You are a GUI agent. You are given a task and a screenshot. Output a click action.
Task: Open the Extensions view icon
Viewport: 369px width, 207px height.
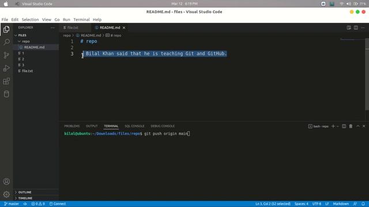click(6, 81)
